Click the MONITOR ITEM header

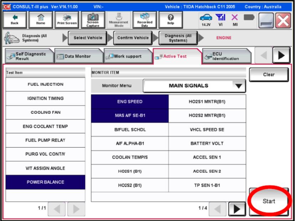pos(169,73)
